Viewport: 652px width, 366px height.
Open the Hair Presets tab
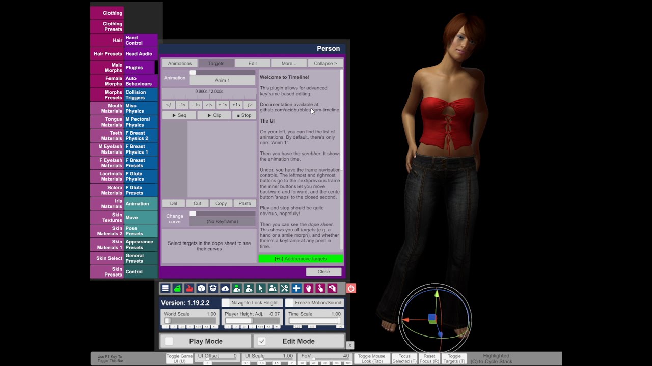(107, 54)
